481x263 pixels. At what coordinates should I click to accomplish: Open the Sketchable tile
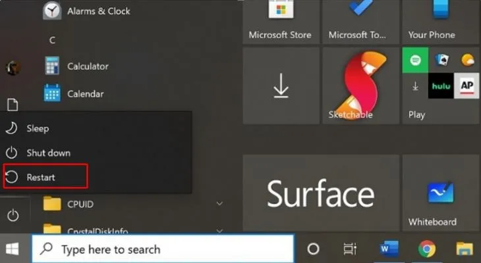(360, 85)
